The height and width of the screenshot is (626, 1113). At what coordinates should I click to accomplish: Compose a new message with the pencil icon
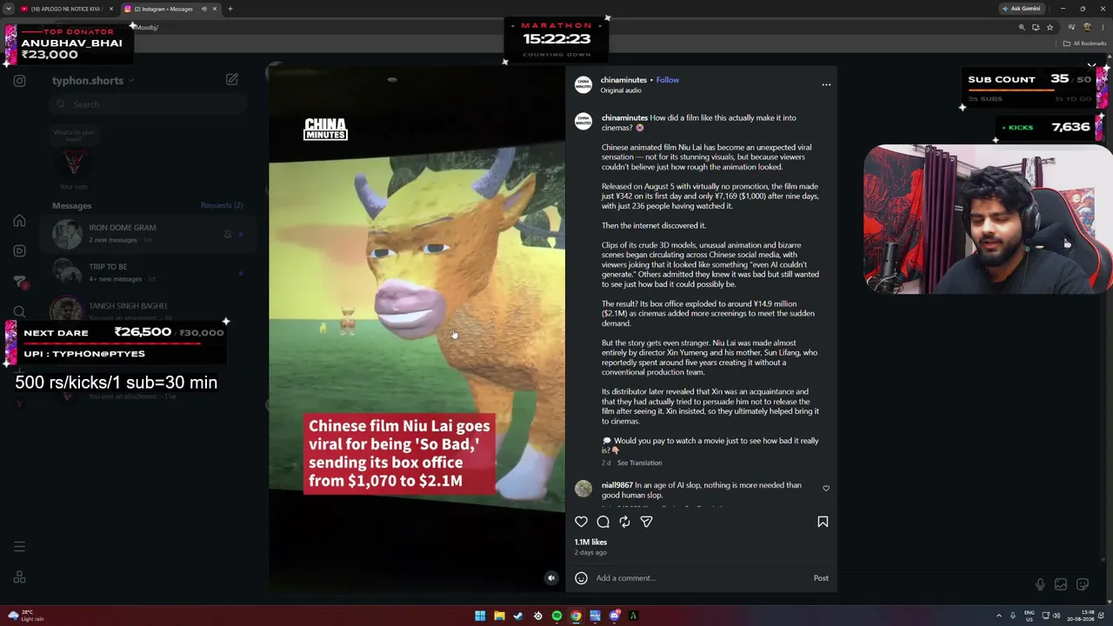point(231,79)
